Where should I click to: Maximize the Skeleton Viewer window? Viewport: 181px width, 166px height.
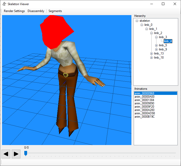pyautogui.click(x=163, y=4)
